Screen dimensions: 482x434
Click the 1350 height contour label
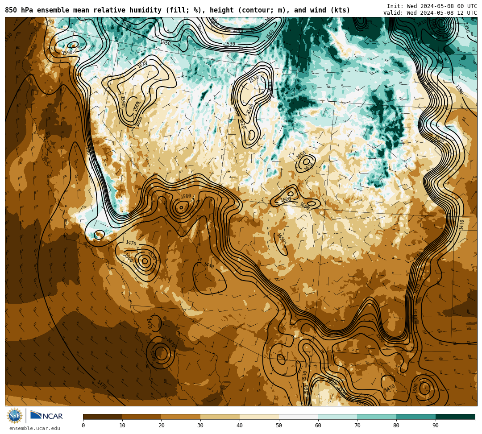pyautogui.click(x=467, y=28)
